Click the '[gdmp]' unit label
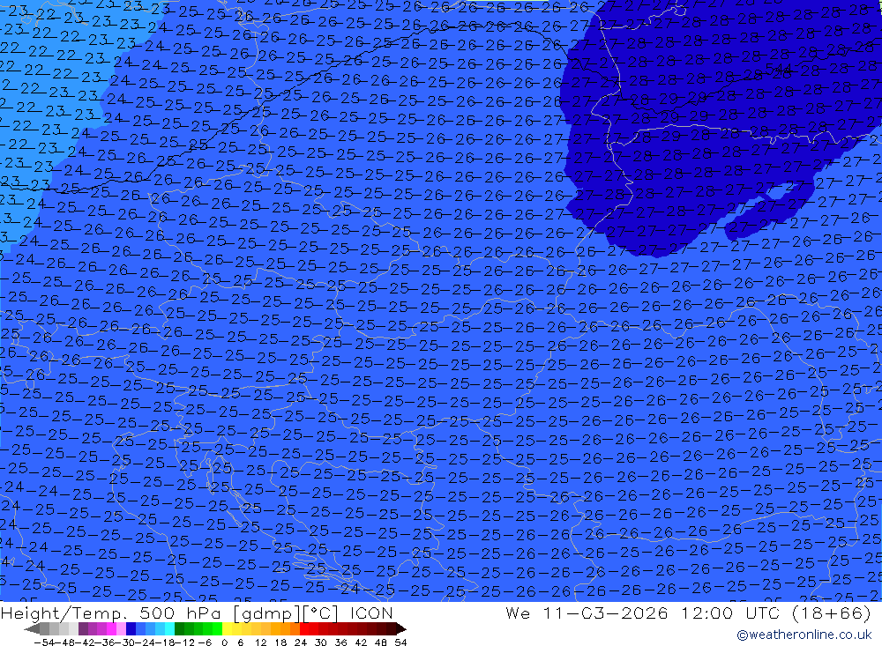The image size is (882, 646). pyautogui.click(x=266, y=613)
